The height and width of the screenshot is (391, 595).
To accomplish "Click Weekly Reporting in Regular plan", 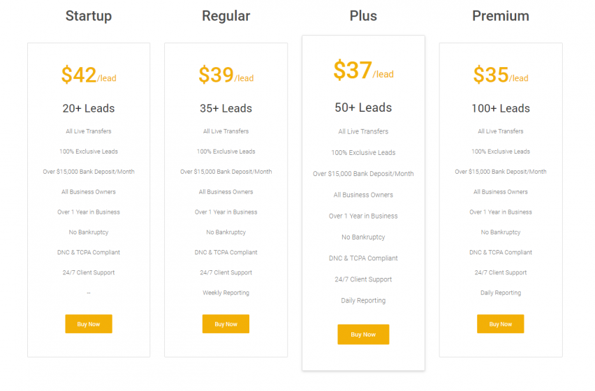I will point(226,293).
